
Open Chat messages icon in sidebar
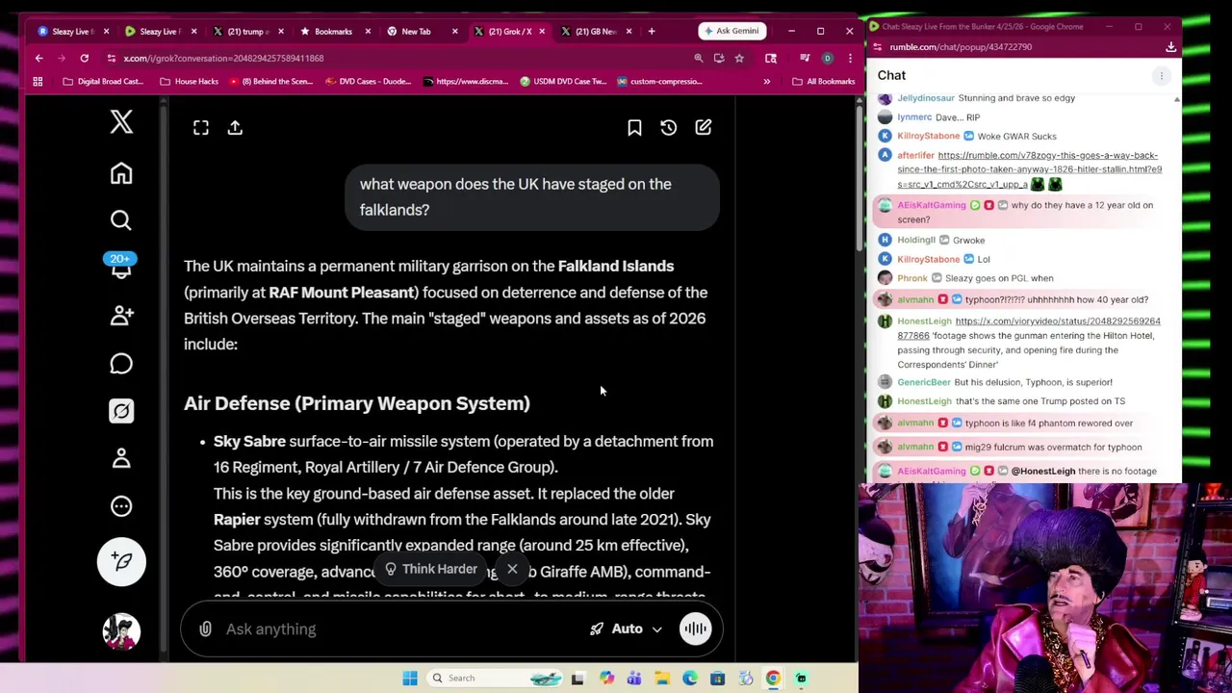coord(121,364)
